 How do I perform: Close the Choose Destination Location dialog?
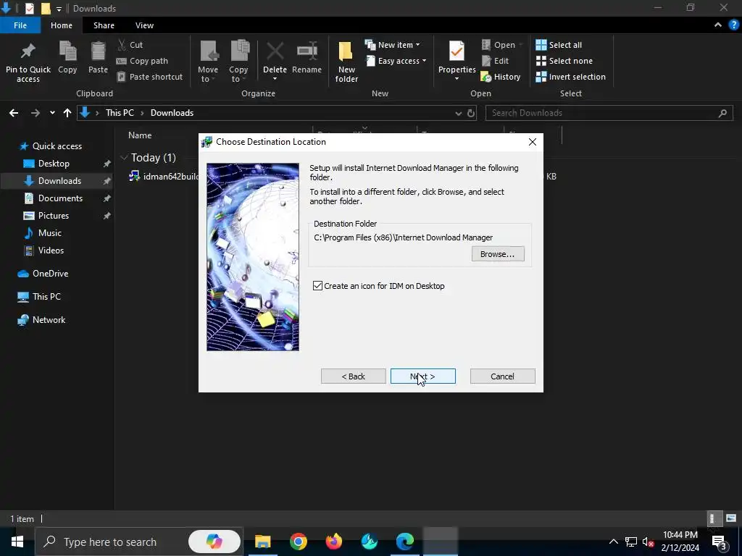(533, 142)
